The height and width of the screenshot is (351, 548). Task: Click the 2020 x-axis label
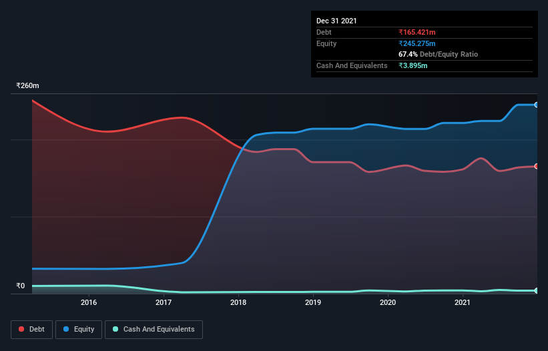[388, 302]
